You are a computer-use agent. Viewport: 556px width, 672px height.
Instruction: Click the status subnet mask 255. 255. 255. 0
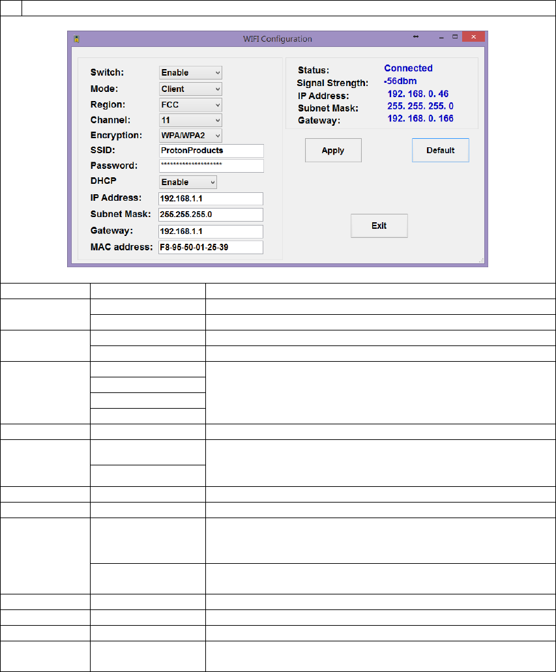420,106
